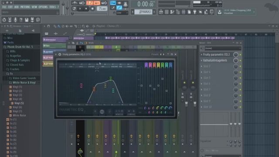279x157 pixels.
Task: Click EQ band 3 orange node
Action: point(94,89)
